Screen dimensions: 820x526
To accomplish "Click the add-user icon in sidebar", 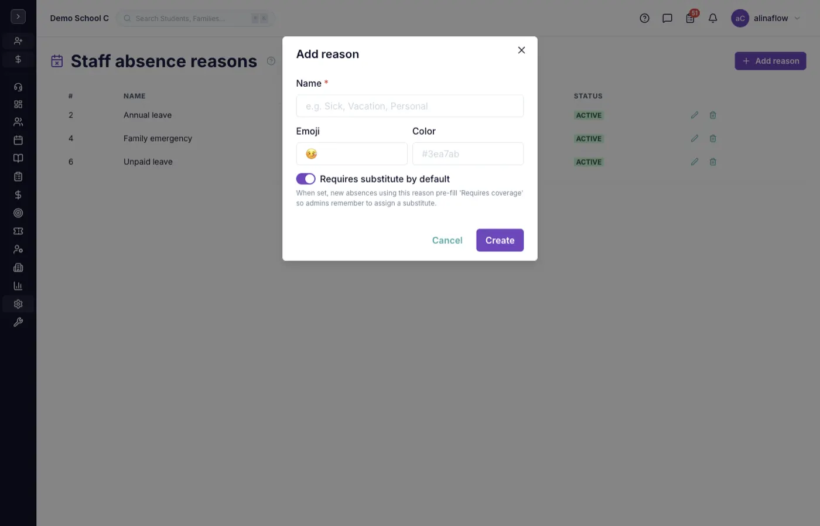I will pyautogui.click(x=18, y=41).
